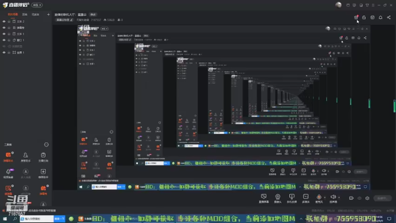
Task: Open the 弹幕助手 tool
Action: (8, 157)
